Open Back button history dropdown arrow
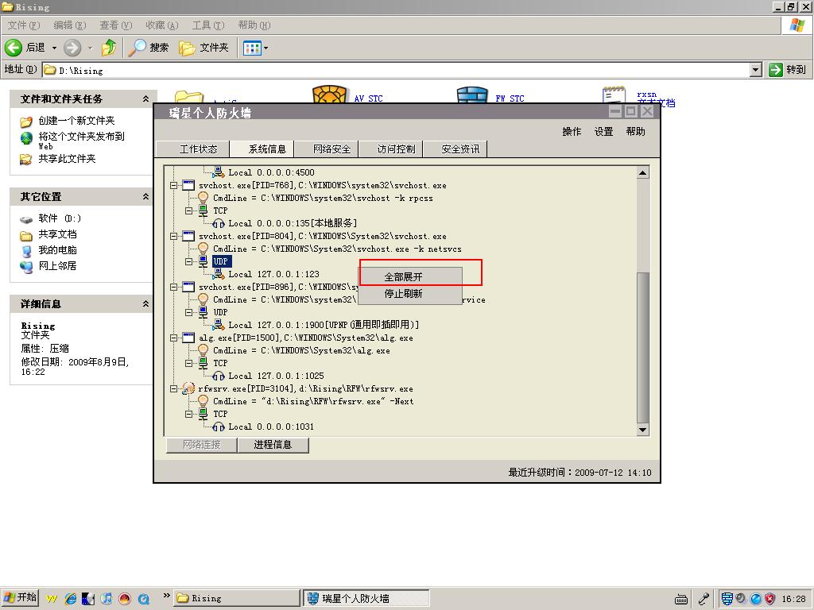Screen dimensions: 814x610 coord(54,48)
